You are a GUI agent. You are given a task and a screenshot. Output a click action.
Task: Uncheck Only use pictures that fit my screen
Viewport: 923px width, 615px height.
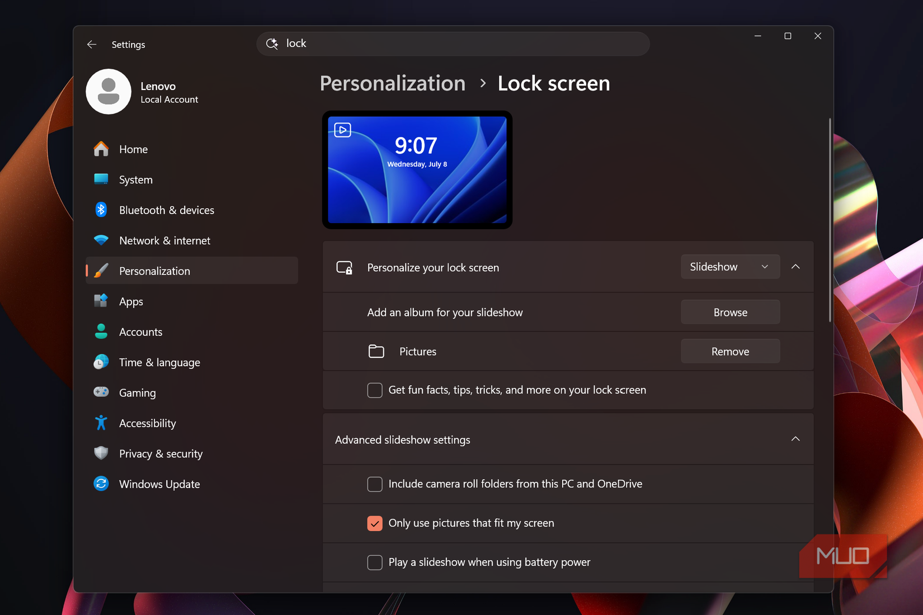[375, 523]
